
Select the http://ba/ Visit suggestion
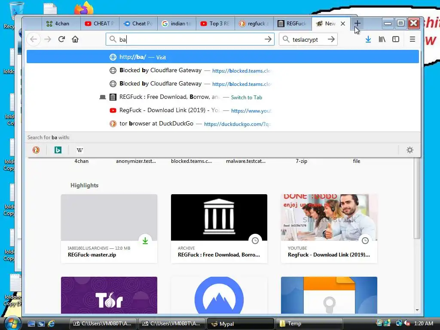coord(223,57)
